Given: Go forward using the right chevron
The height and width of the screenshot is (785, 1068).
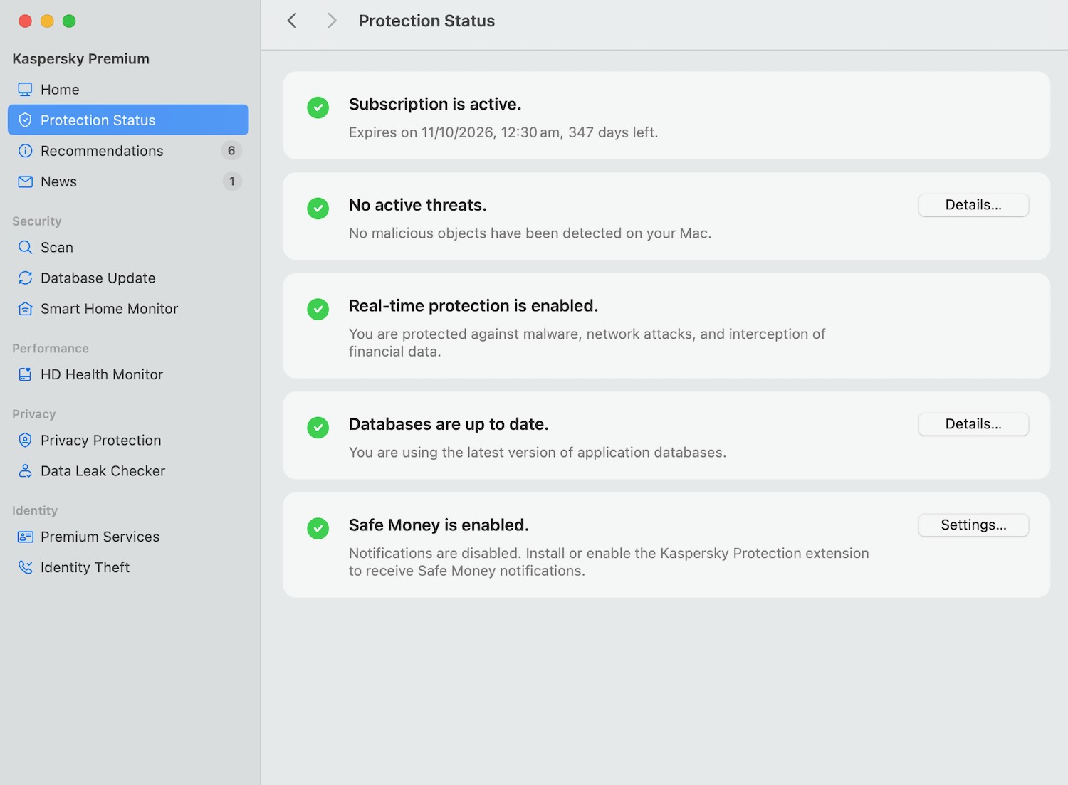Looking at the screenshot, I should coord(331,21).
